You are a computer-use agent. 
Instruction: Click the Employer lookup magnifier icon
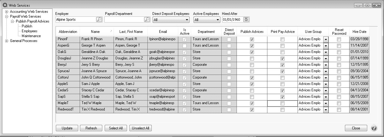pyautogui.click(x=99, y=20)
